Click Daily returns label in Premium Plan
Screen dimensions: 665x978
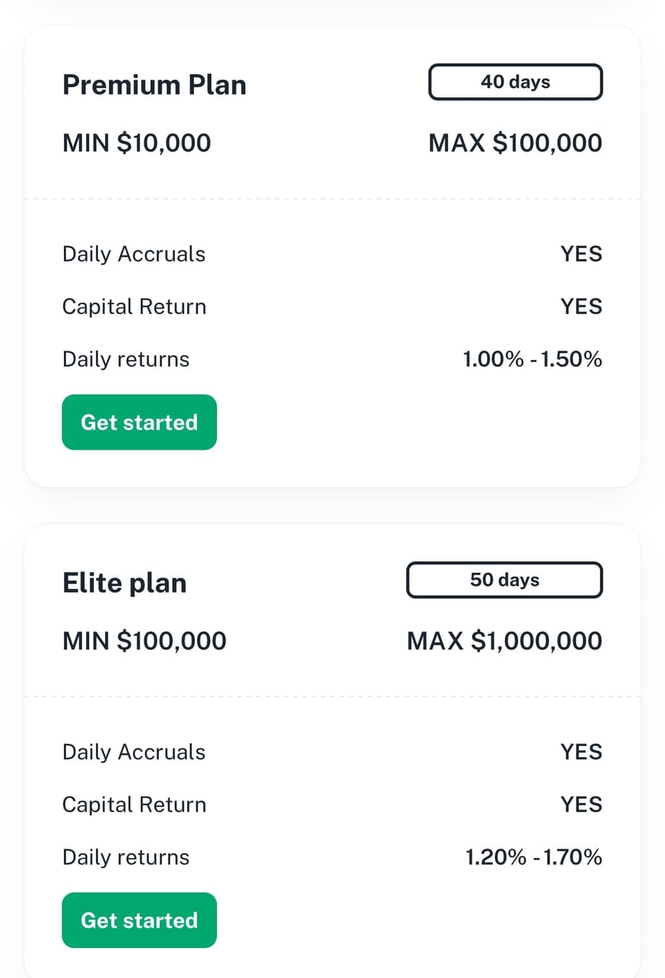pos(126,359)
